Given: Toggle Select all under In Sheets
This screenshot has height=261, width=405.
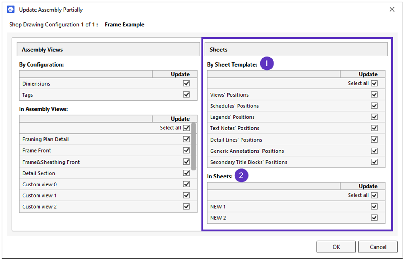Looking at the screenshot, I should coord(374,195).
